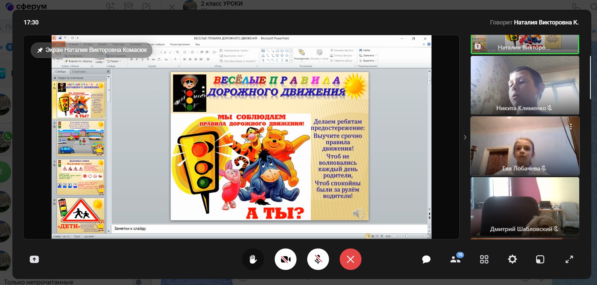Select slide 3 Дорожные знаки thumbnail
The image size is (597, 285).
click(81, 177)
